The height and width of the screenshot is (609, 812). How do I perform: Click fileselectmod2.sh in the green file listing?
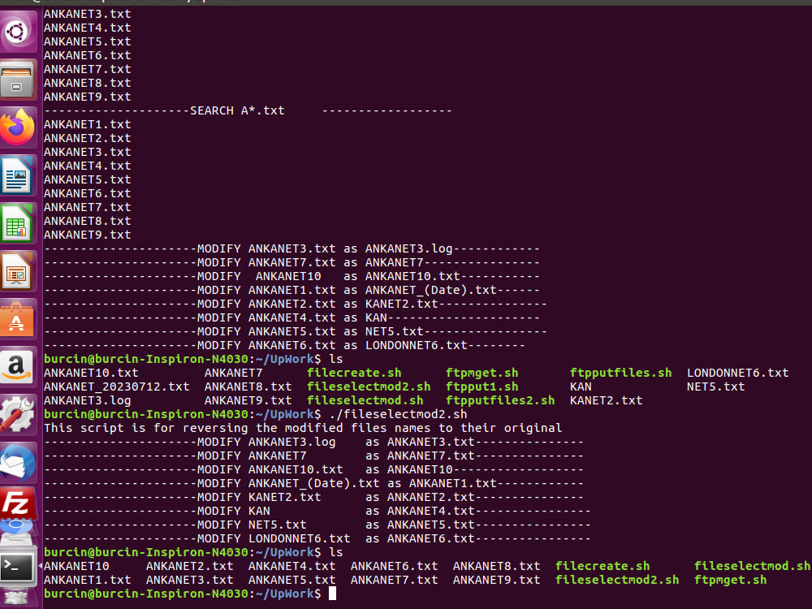point(369,387)
